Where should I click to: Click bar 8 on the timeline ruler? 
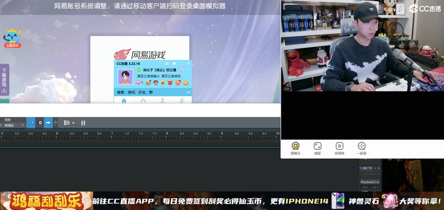pyautogui.click(x=167, y=133)
